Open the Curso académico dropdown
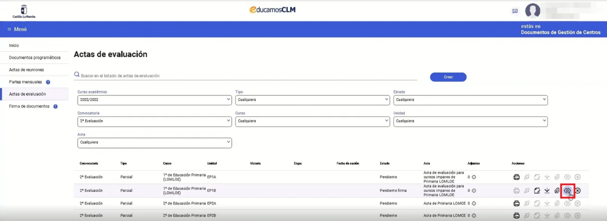Image resolution: width=607 pixels, height=221 pixels. pyautogui.click(x=155, y=100)
